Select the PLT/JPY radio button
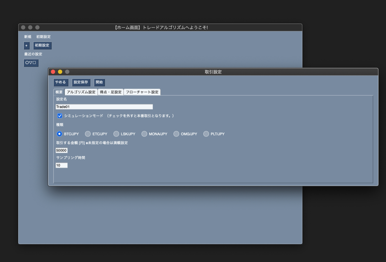386x262 pixels. click(206, 134)
